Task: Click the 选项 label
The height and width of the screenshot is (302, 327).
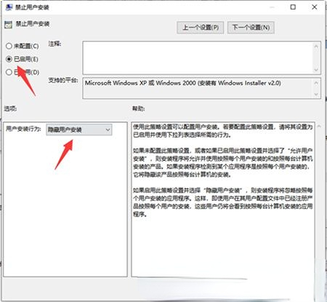Action: click(x=10, y=108)
